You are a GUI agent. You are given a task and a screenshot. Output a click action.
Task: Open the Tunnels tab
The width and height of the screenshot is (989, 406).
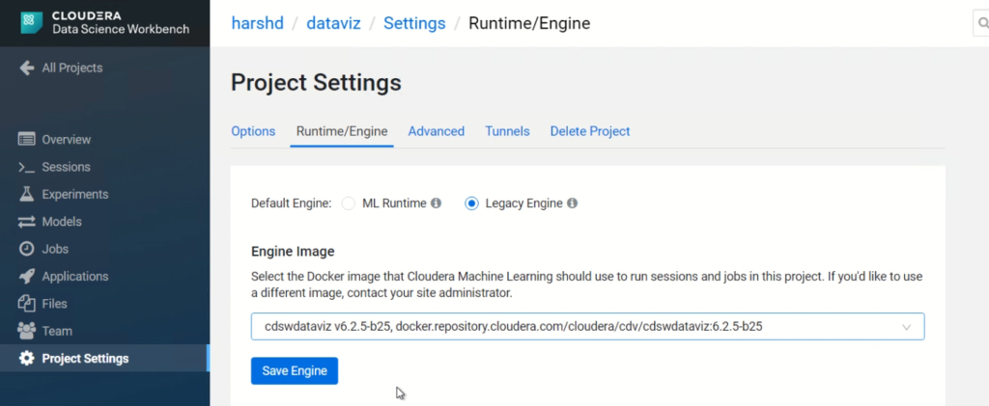tap(507, 131)
